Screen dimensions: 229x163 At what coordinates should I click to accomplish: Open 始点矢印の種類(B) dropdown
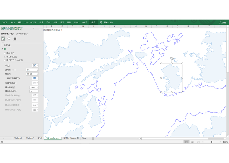click(35, 96)
